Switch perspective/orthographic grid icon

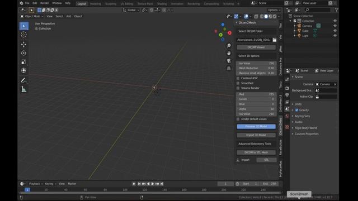coord(229,68)
